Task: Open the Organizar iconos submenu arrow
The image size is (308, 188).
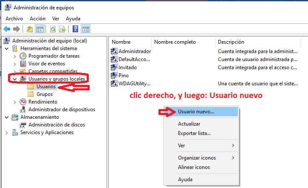Action: [233, 158]
